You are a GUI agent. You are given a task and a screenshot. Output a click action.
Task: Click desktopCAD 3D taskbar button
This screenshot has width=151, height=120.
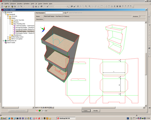tap(66, 118)
